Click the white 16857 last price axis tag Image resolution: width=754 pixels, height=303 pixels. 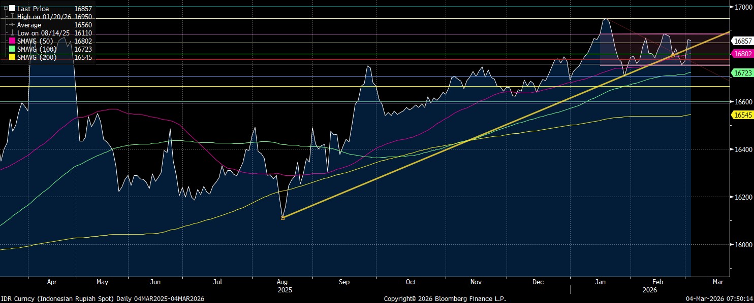click(x=743, y=41)
